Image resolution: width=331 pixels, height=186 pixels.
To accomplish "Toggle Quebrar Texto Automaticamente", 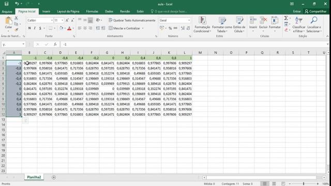I will click(132, 20).
